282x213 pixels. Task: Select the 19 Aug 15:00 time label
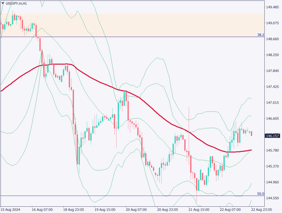106,209
